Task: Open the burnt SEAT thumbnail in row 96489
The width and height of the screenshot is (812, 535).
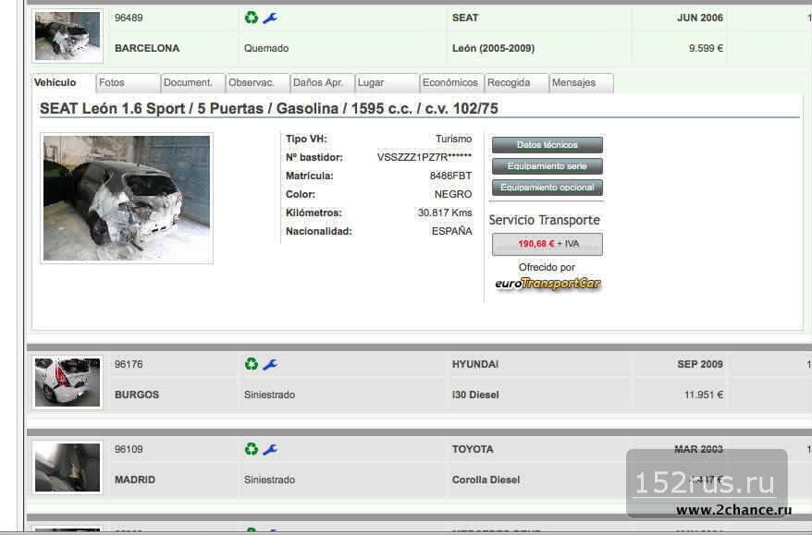Action: click(68, 36)
